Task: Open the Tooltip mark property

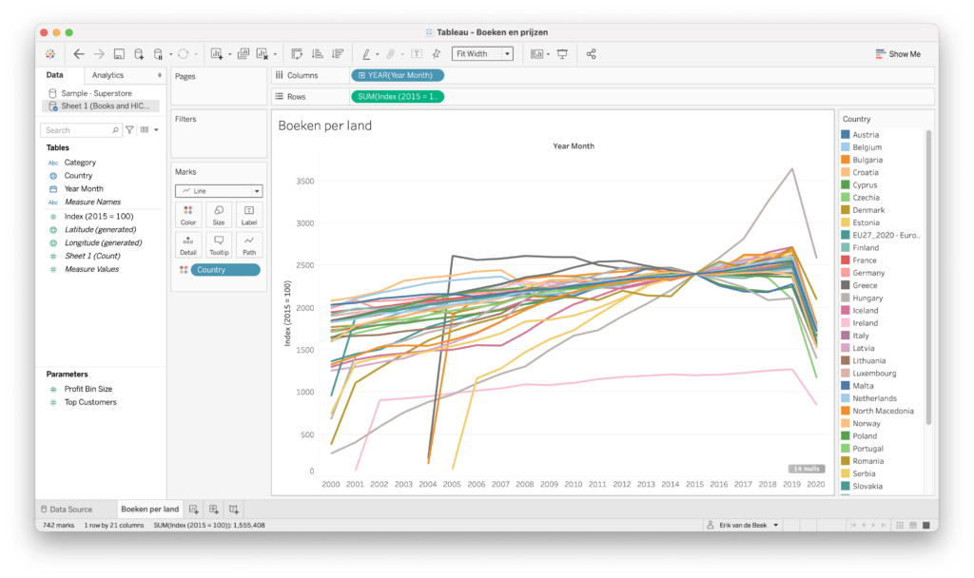Action: click(x=218, y=245)
